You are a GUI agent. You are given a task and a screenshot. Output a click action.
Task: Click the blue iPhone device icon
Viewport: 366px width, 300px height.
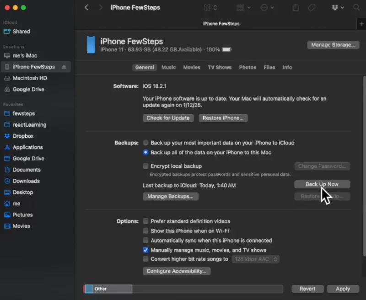click(x=91, y=45)
